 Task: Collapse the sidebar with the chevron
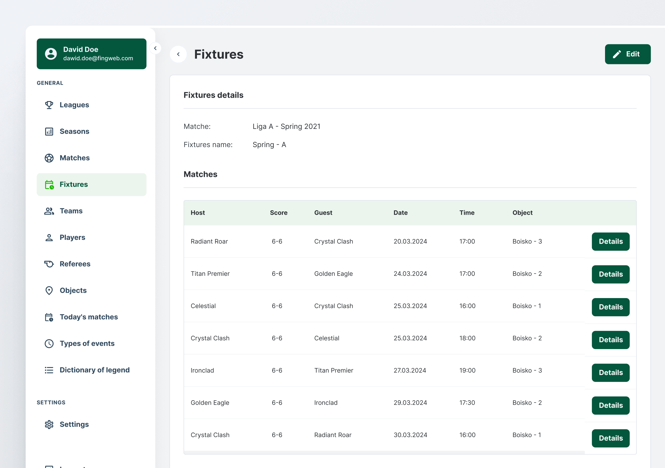point(155,48)
